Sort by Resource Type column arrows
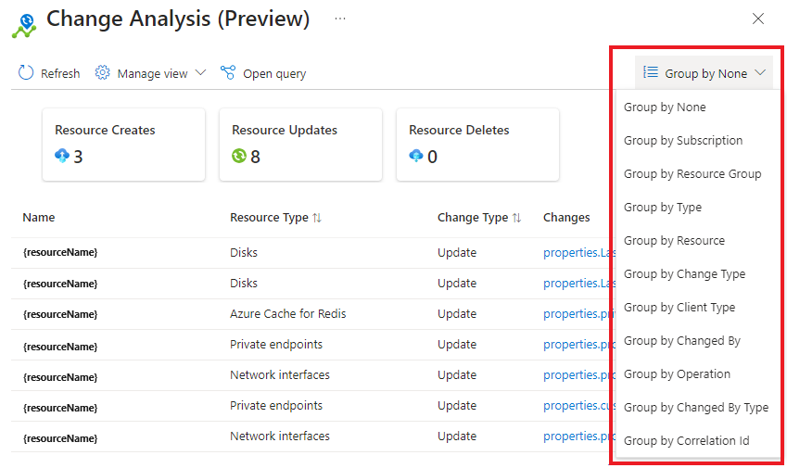This screenshot has width=787, height=468. (317, 218)
